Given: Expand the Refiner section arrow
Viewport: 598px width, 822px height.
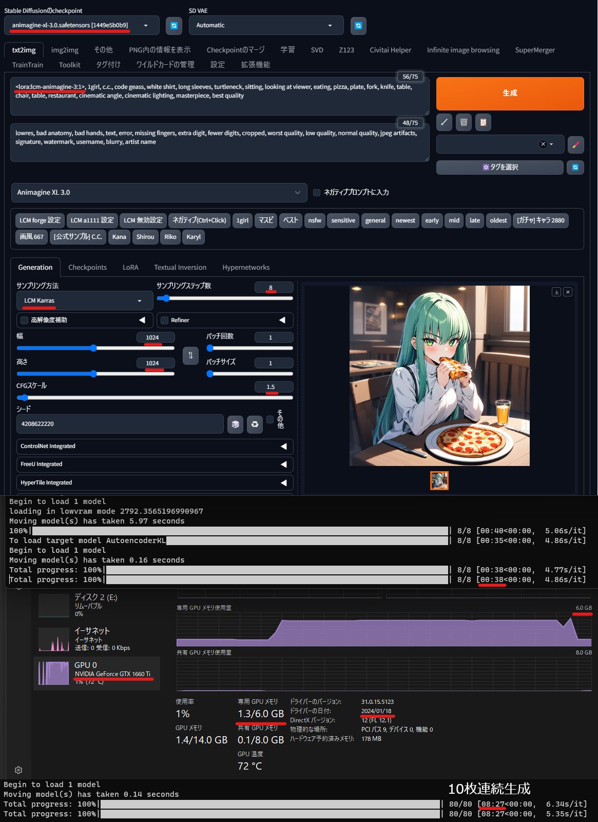Looking at the screenshot, I should [x=282, y=320].
